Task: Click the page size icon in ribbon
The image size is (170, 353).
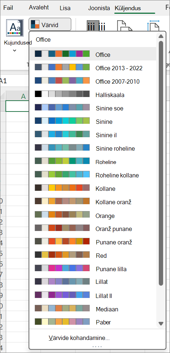Action: coord(153,26)
